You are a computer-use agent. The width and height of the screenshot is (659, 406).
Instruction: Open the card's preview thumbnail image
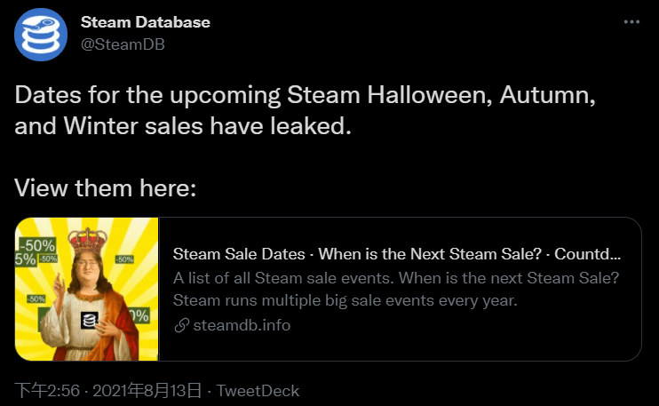[x=86, y=289]
